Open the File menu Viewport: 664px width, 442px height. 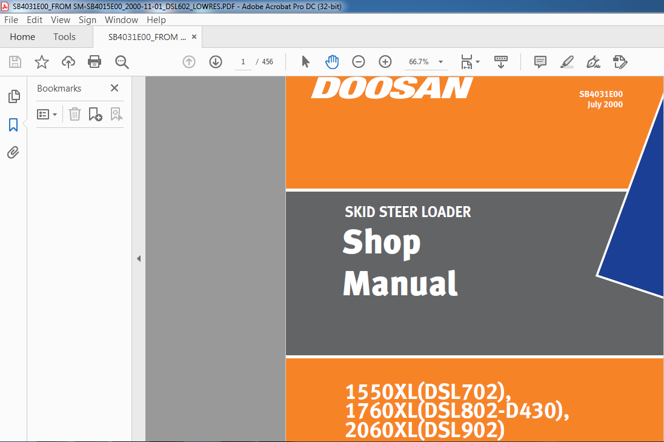point(11,20)
